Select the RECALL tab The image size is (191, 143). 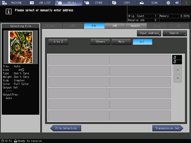tap(68, 3)
